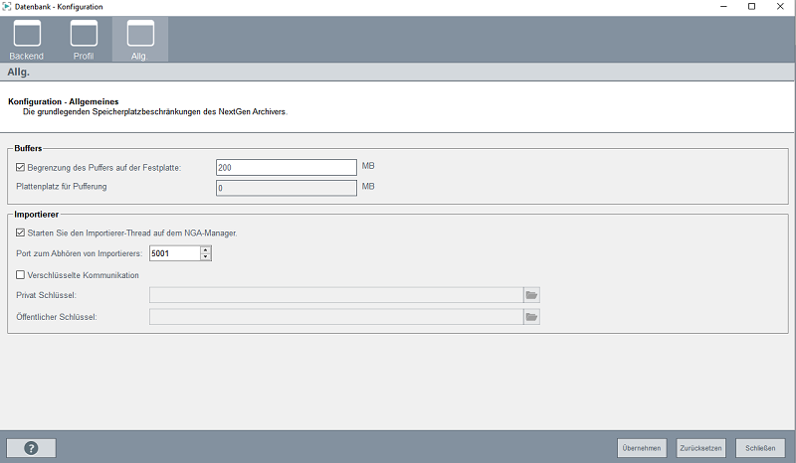796x463 pixels.
Task: Open the Profil configuration section
Action: coord(84,39)
